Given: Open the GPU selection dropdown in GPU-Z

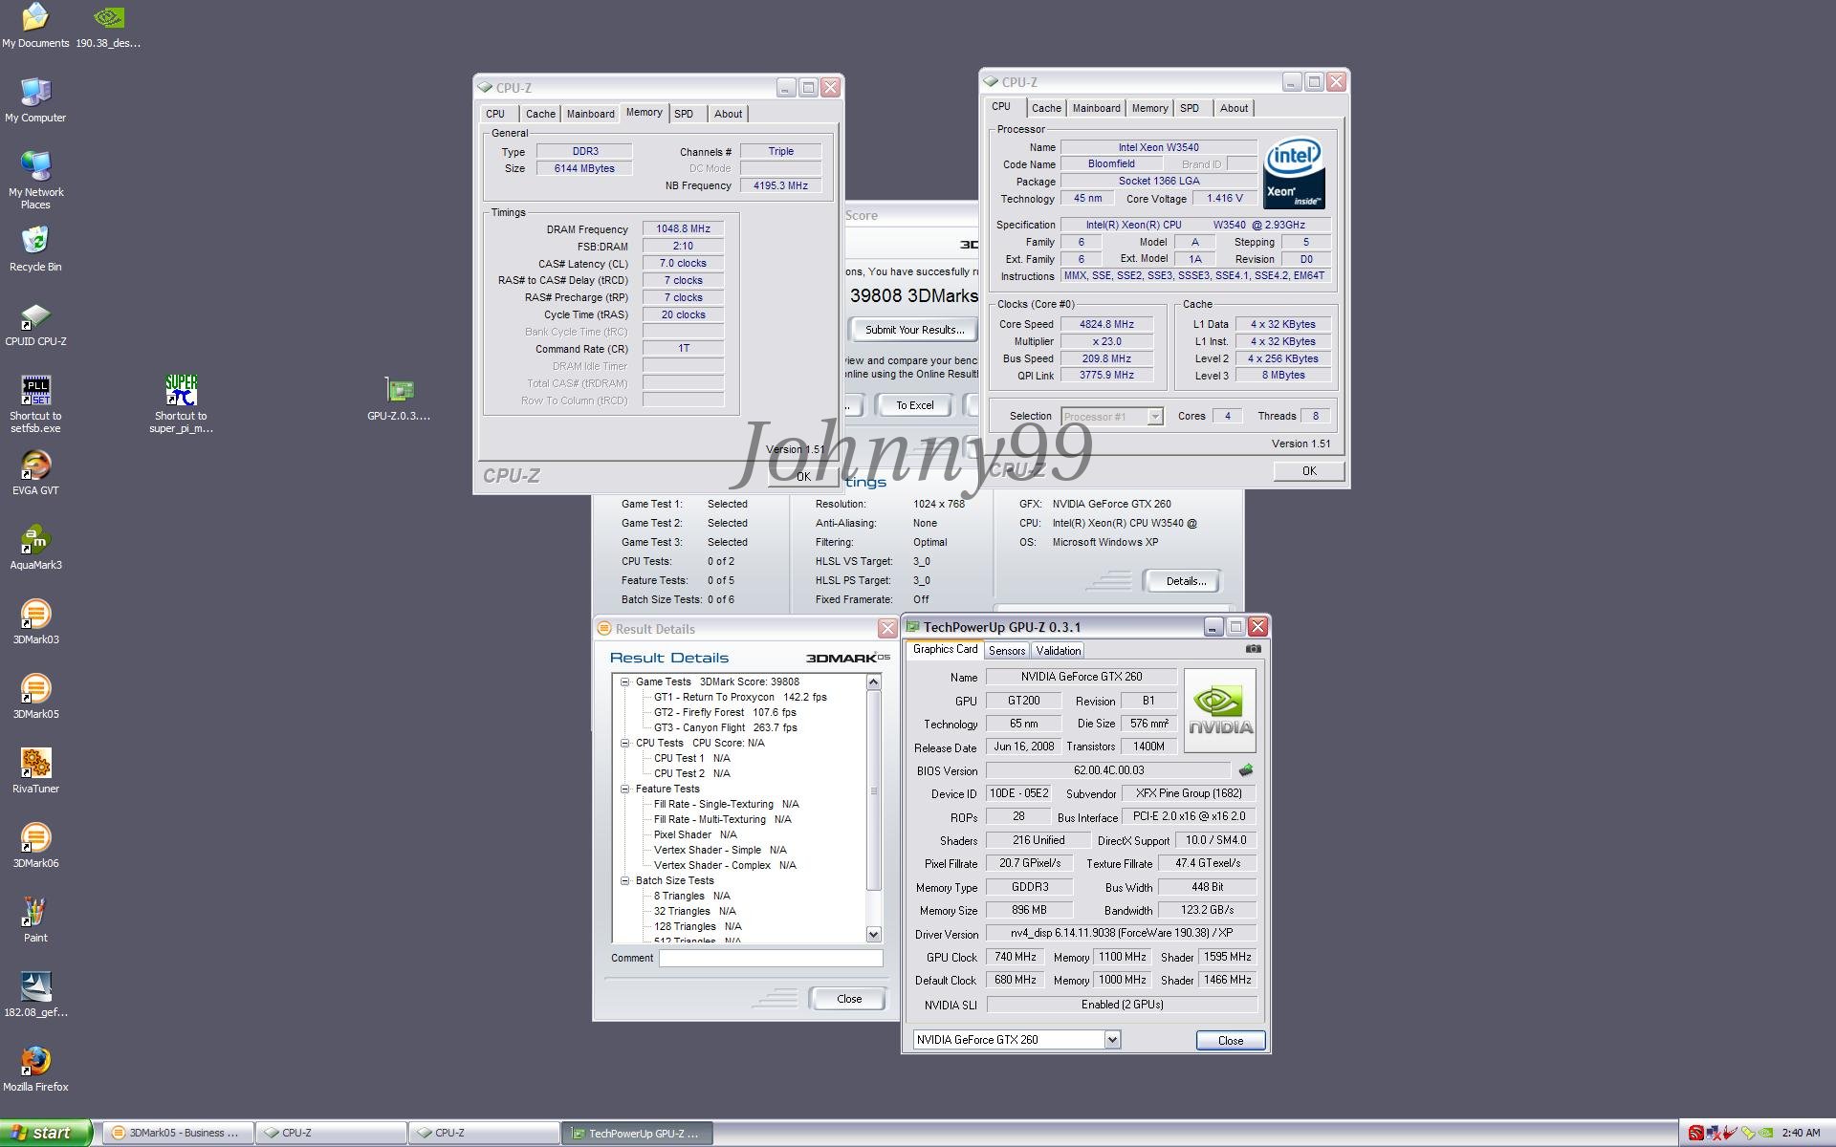Looking at the screenshot, I should click(1112, 1040).
